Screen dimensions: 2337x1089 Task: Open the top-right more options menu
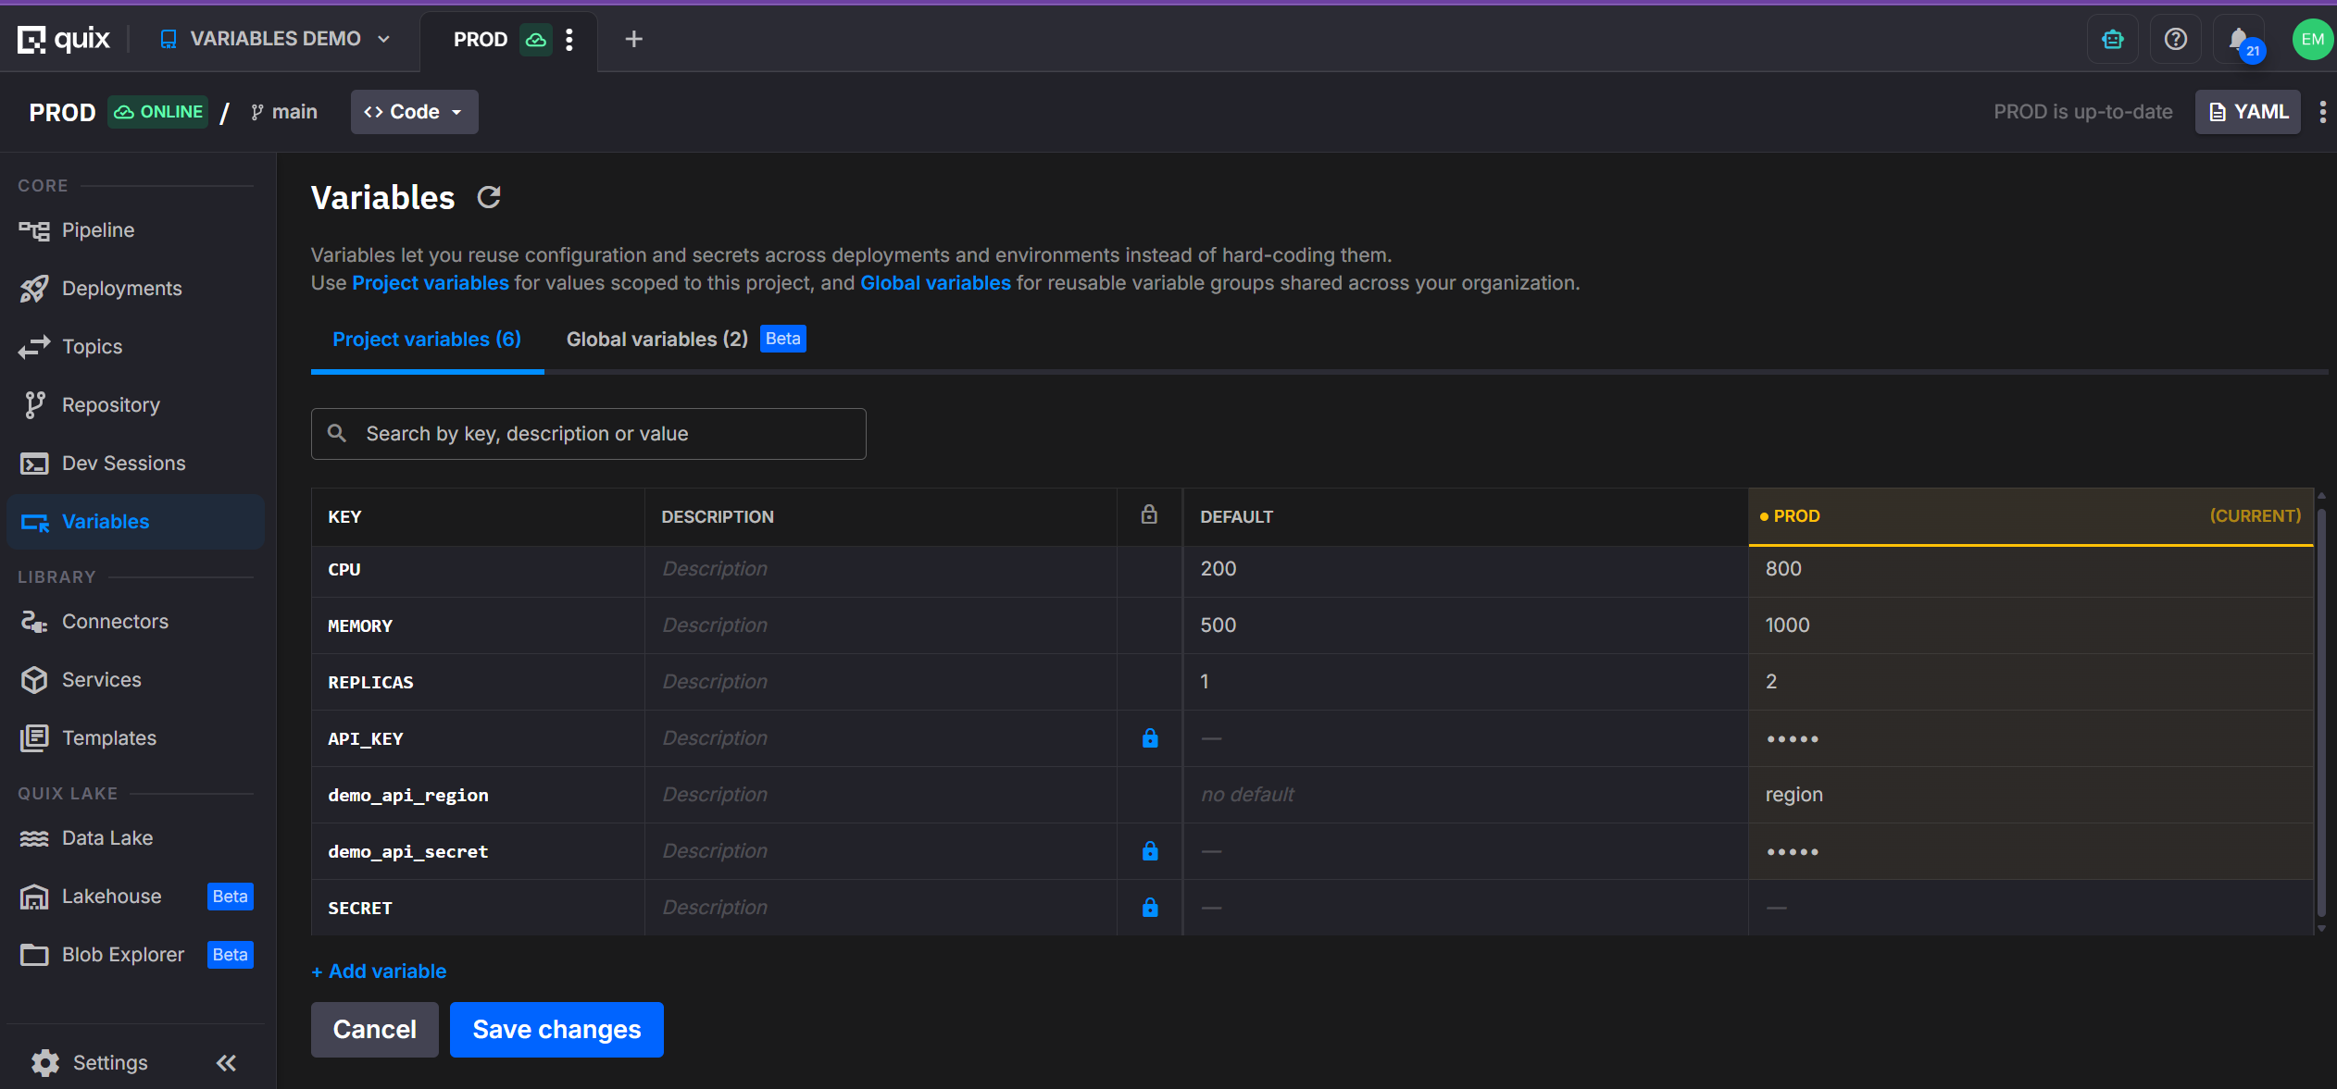pos(2322,112)
